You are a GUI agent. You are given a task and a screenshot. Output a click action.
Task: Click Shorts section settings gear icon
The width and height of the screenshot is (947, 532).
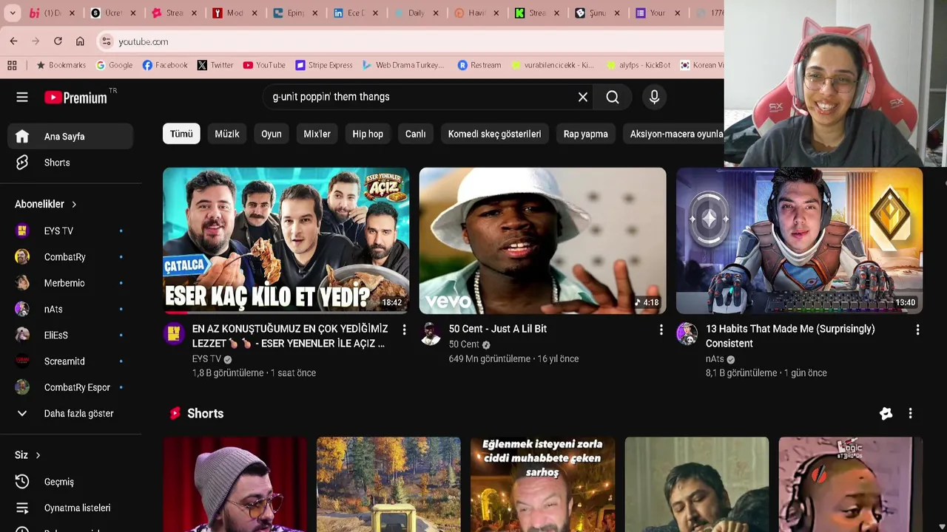pyautogui.click(x=886, y=414)
